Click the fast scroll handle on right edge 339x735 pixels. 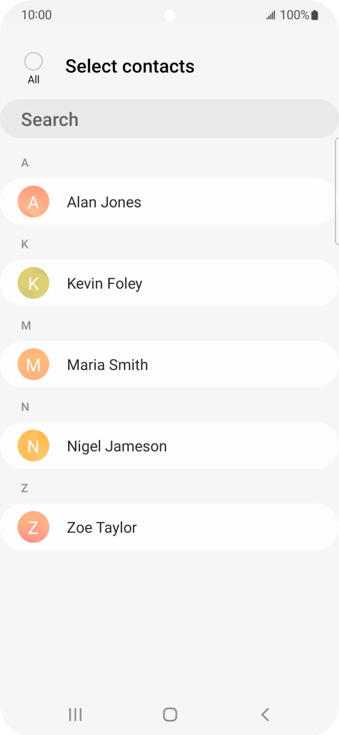pyautogui.click(x=336, y=191)
